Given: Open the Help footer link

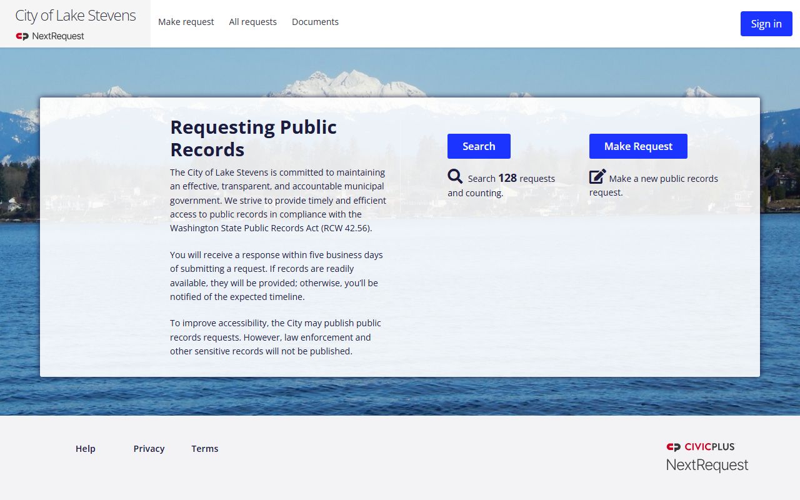Looking at the screenshot, I should click(x=86, y=449).
